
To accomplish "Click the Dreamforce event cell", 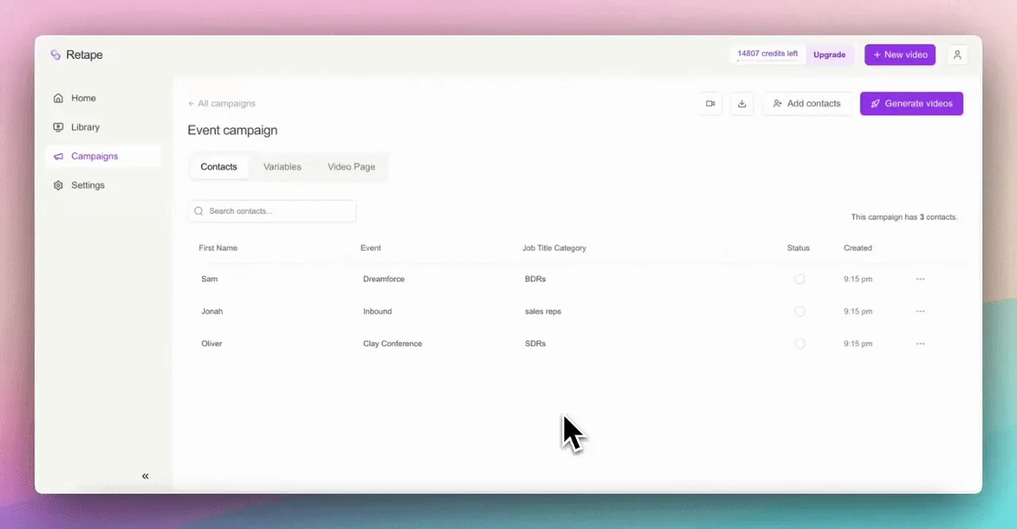I will (x=384, y=279).
